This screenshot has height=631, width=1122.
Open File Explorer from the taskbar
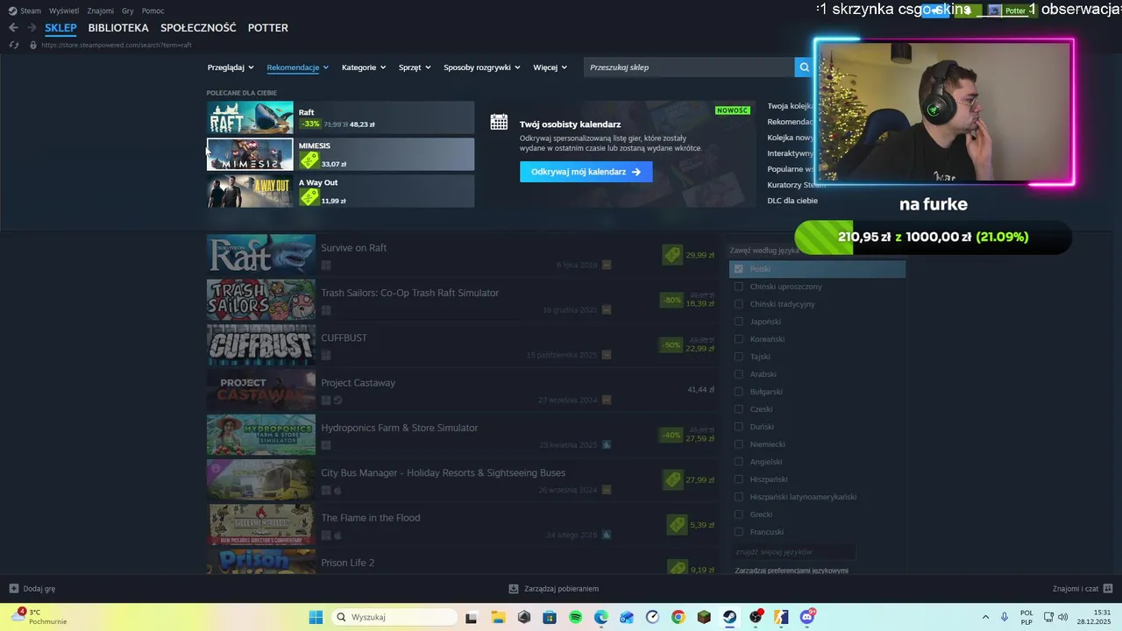[498, 617]
